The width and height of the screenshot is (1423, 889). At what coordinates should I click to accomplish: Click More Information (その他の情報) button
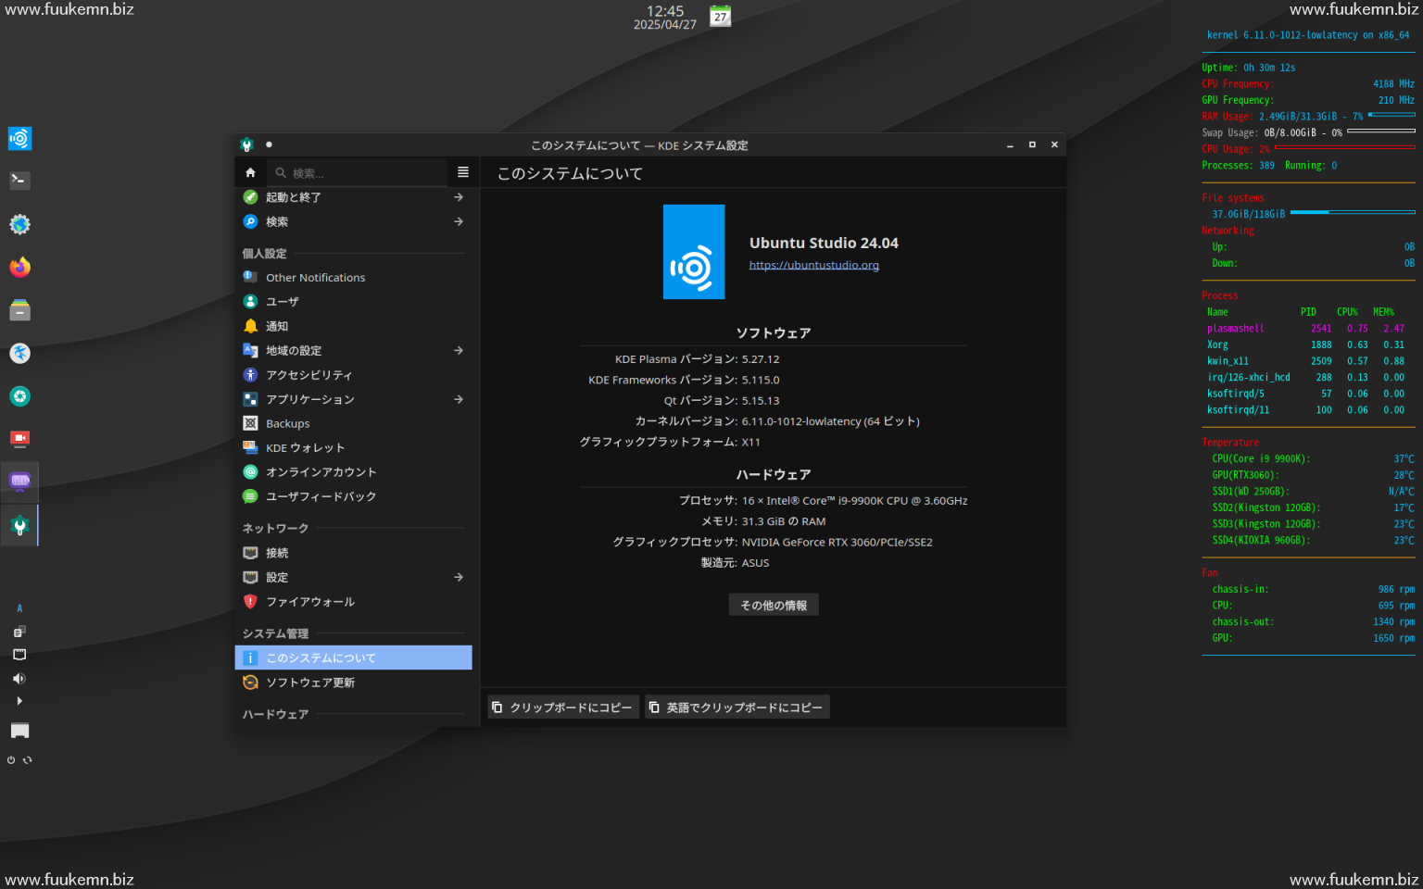click(x=774, y=605)
